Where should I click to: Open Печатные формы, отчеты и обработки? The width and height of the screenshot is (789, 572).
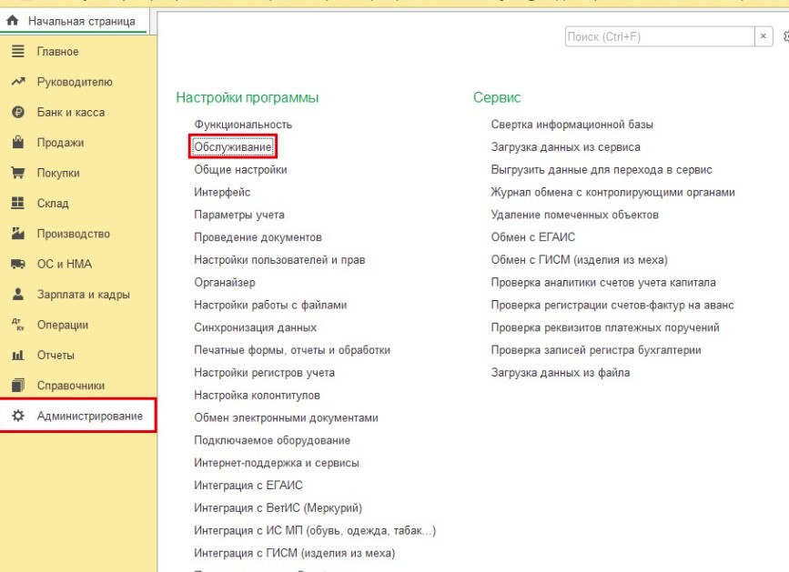click(292, 350)
